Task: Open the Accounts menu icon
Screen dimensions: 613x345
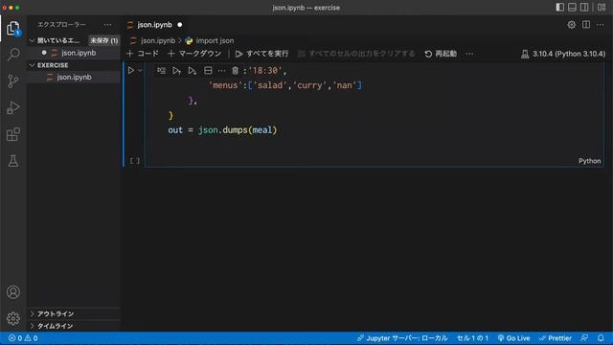Action: 13,291
